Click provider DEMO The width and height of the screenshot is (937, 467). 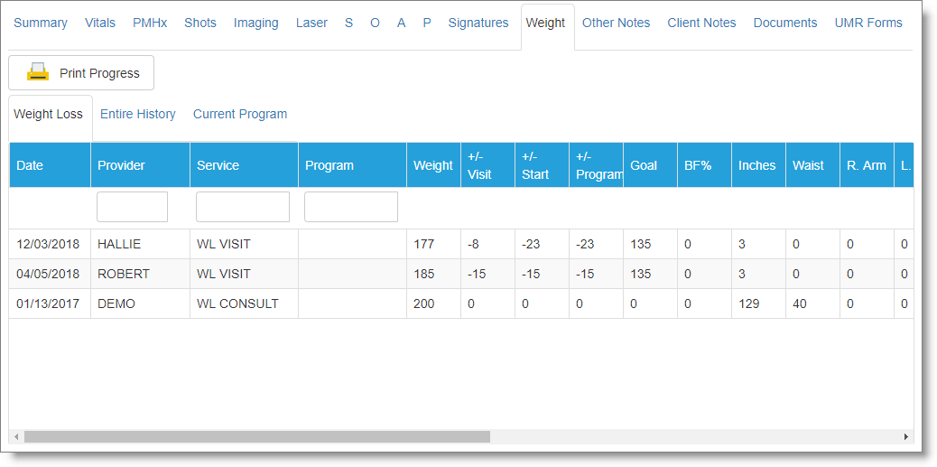tap(116, 304)
